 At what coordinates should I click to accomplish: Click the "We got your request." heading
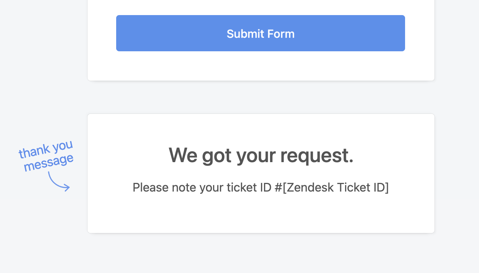click(261, 155)
